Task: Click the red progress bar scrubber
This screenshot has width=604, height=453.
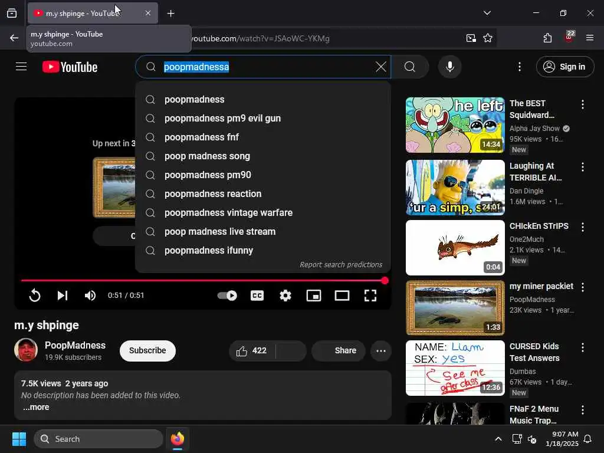Action: [385, 281]
